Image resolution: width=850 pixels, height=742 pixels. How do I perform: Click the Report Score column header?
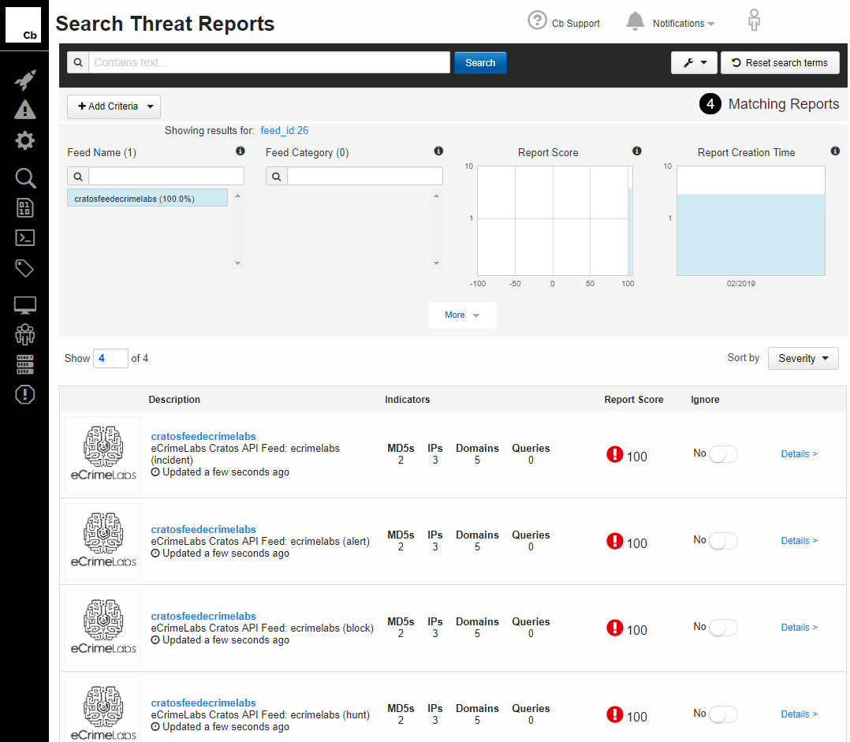tap(634, 400)
